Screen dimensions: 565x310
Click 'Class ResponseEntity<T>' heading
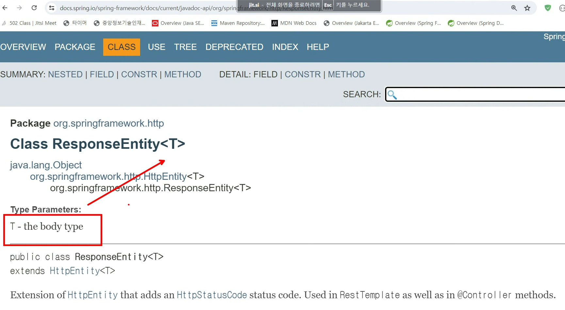[98, 144]
